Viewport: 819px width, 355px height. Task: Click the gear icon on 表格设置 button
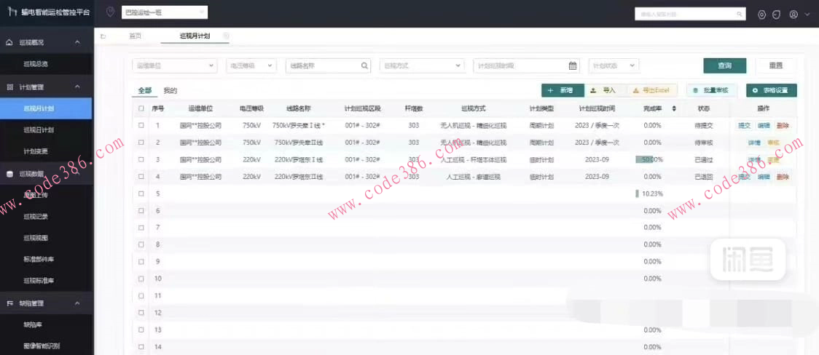755,90
